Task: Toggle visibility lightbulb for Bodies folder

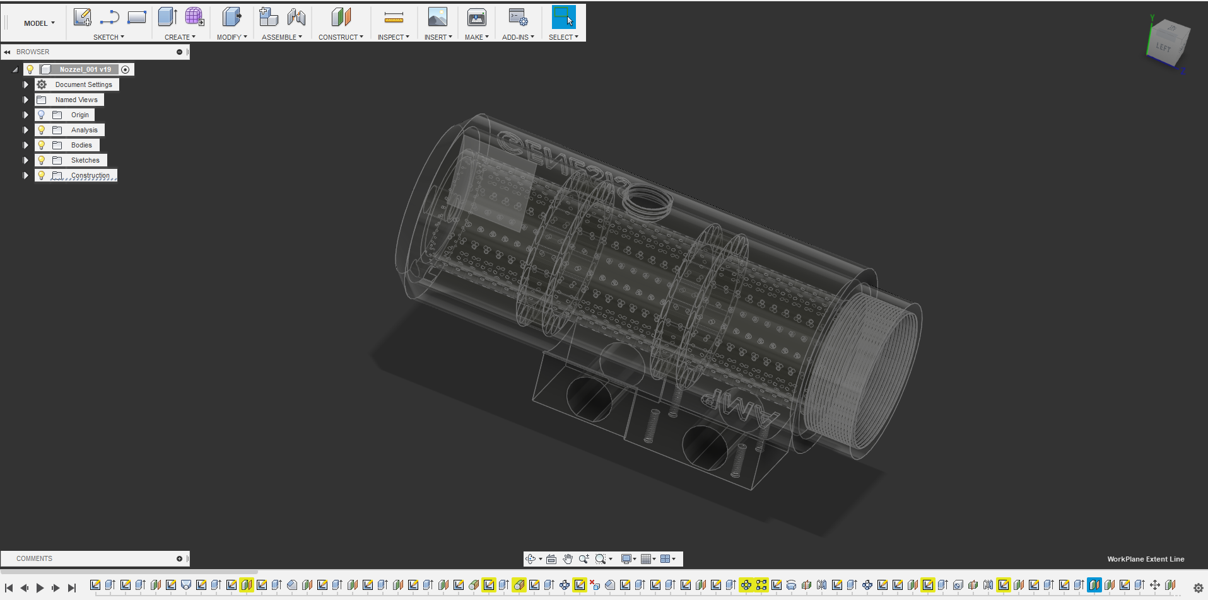Action: point(42,145)
